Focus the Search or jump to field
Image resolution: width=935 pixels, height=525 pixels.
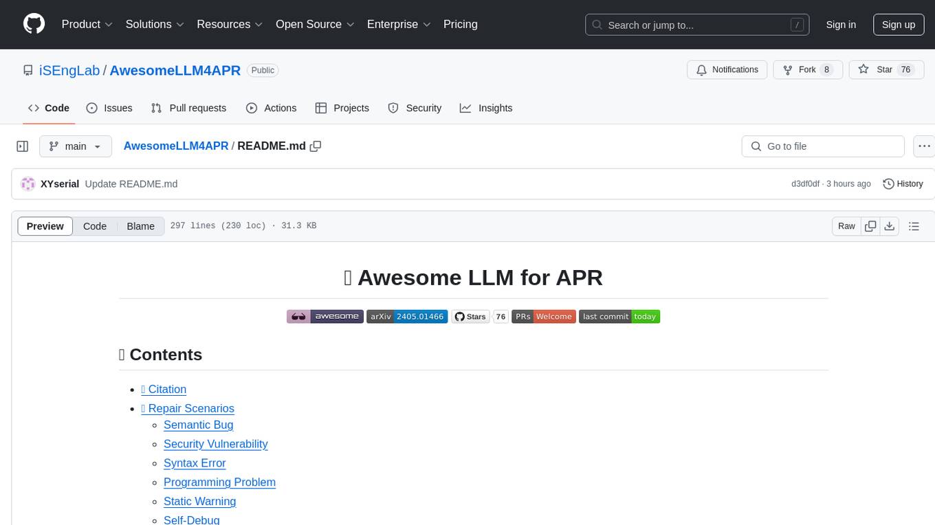(696, 25)
